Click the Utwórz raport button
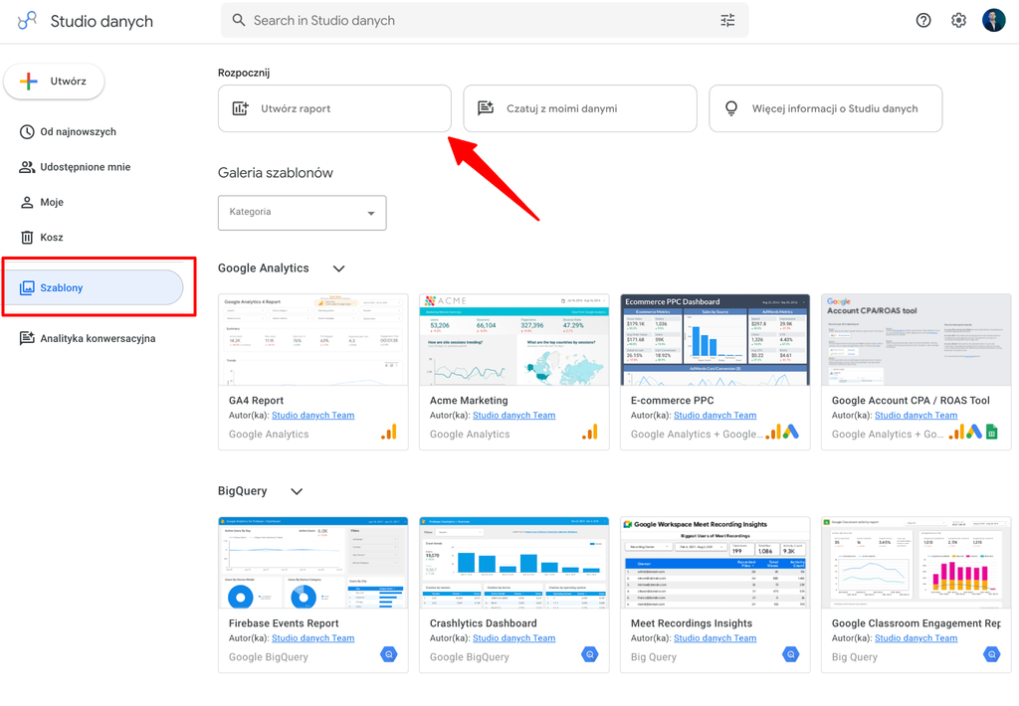The image size is (1019, 706). 334,108
